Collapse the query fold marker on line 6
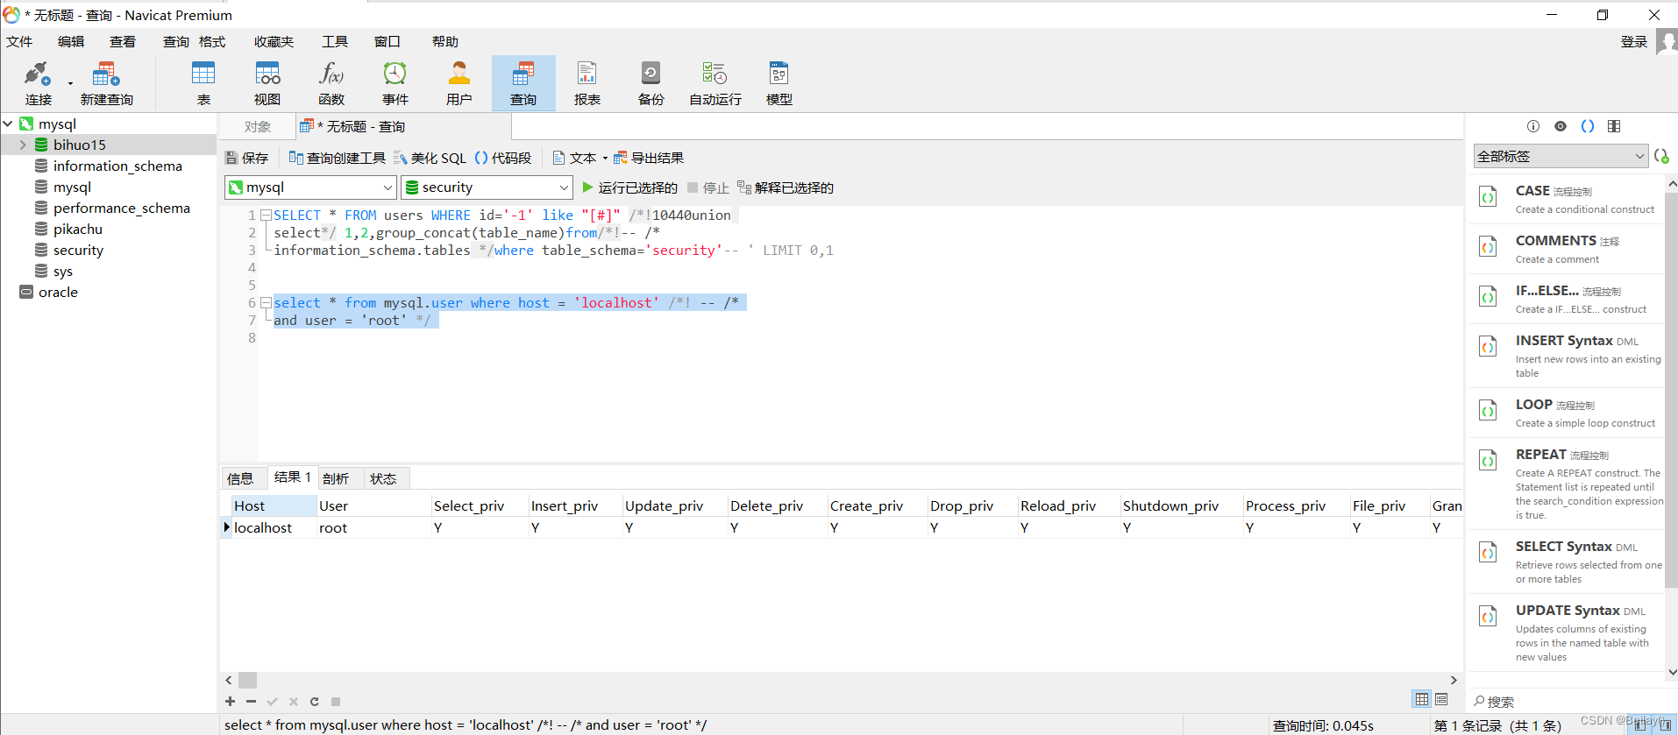Image resolution: width=1678 pixels, height=735 pixels. coord(266,302)
